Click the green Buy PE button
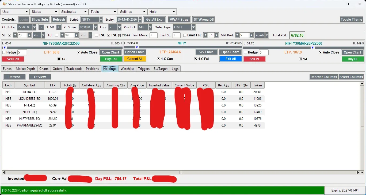This screenshot has height=195, width=366. coord(353,59)
